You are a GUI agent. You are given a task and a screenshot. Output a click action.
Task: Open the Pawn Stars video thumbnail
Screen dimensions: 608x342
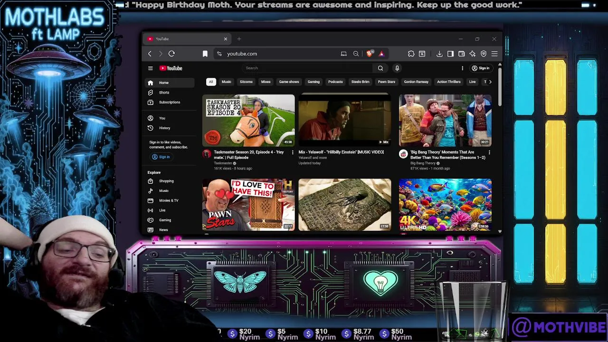[248, 205]
